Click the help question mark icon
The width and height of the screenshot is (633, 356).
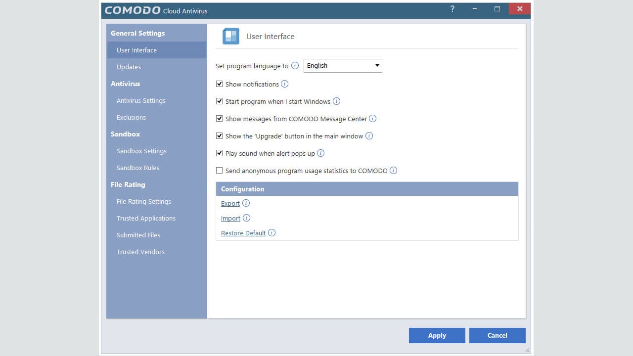tap(452, 9)
